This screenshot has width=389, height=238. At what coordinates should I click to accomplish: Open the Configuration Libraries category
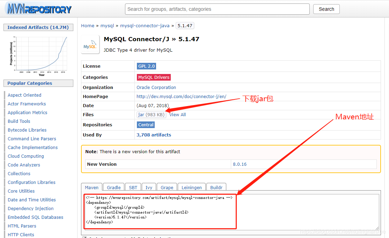[31, 182]
